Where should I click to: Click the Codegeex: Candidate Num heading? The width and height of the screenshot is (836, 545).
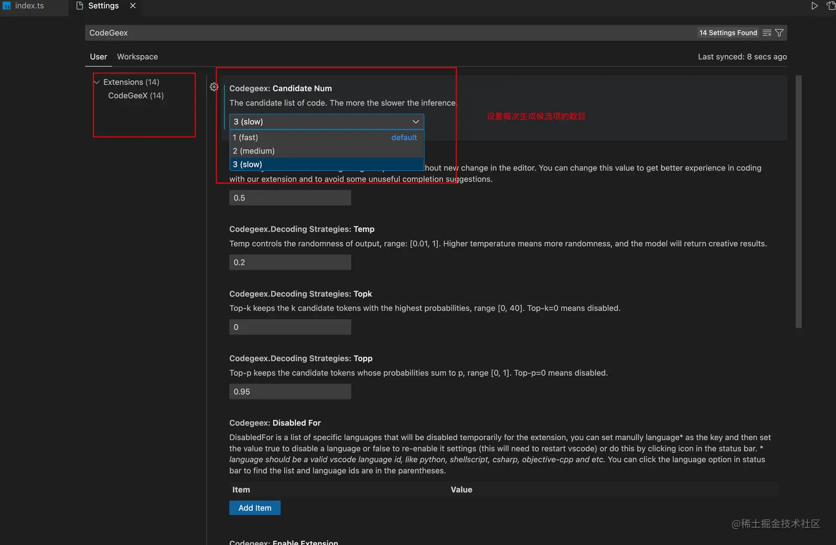[280, 88]
